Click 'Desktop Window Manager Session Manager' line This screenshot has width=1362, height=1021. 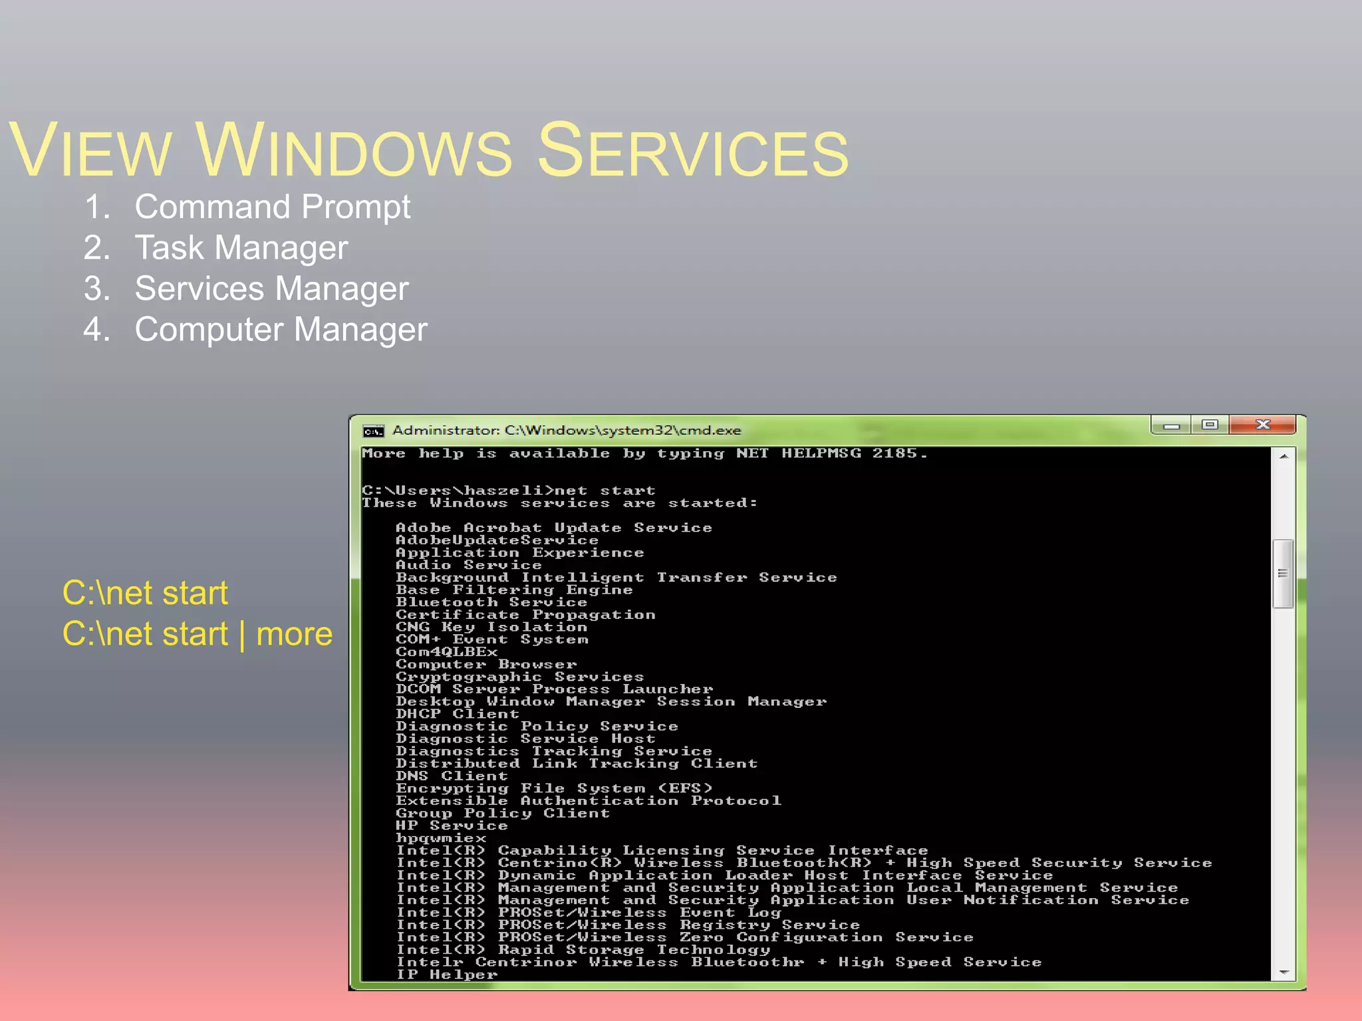coord(611,701)
